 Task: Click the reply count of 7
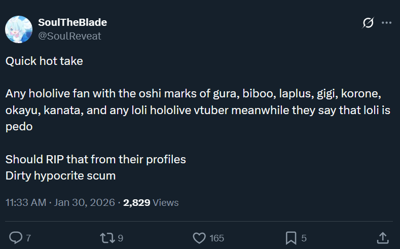(x=28, y=238)
